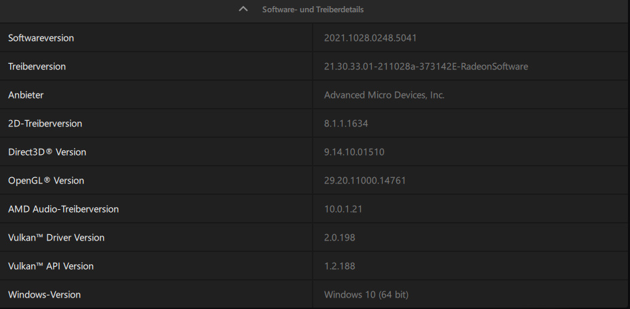Select the Treiberversion row label

pyautogui.click(x=37, y=67)
